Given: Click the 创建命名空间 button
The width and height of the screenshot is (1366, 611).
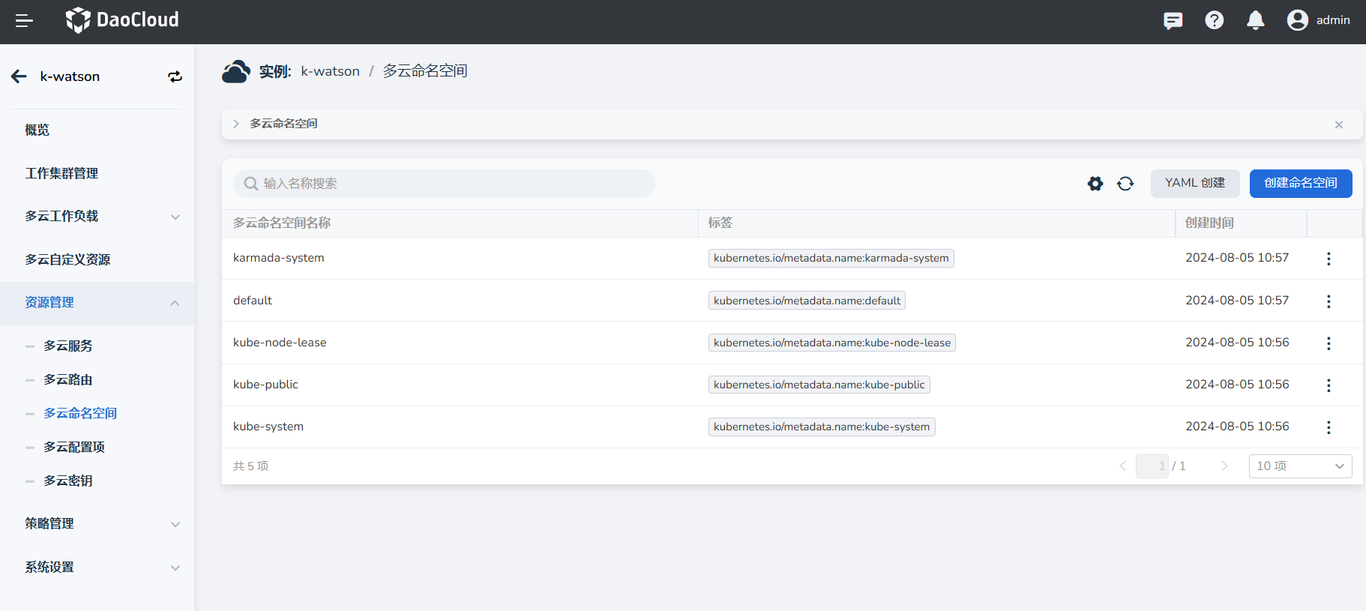Looking at the screenshot, I should [1300, 184].
